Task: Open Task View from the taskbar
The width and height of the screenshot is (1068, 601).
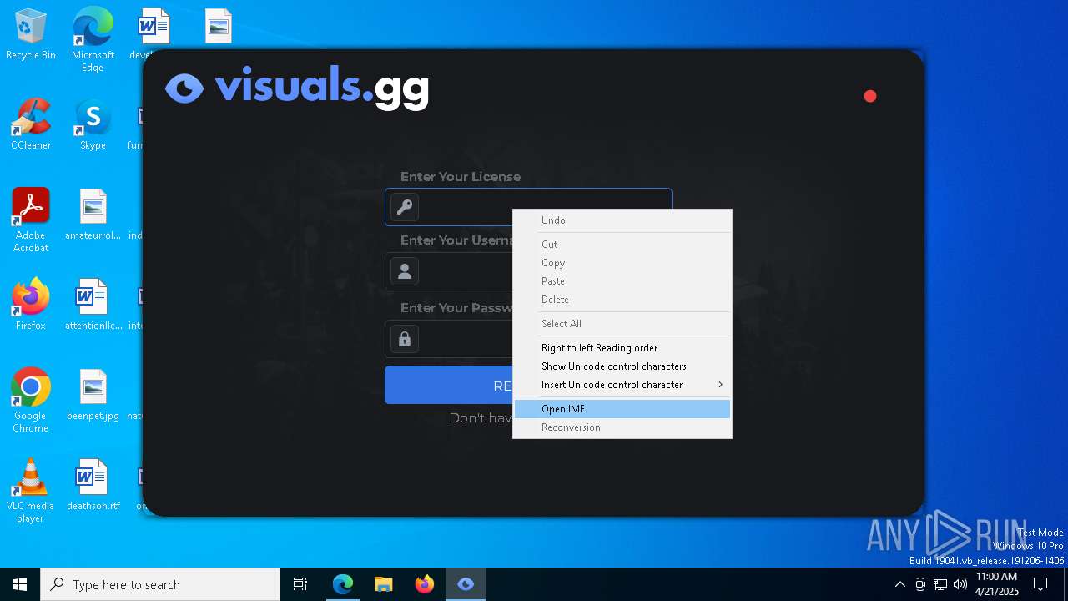Action: (x=300, y=584)
